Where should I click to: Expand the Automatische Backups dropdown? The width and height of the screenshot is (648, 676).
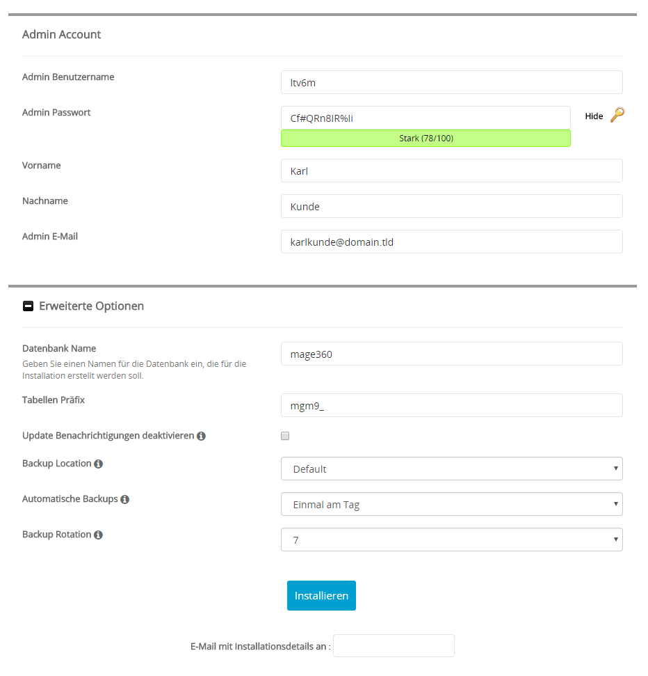pos(452,504)
